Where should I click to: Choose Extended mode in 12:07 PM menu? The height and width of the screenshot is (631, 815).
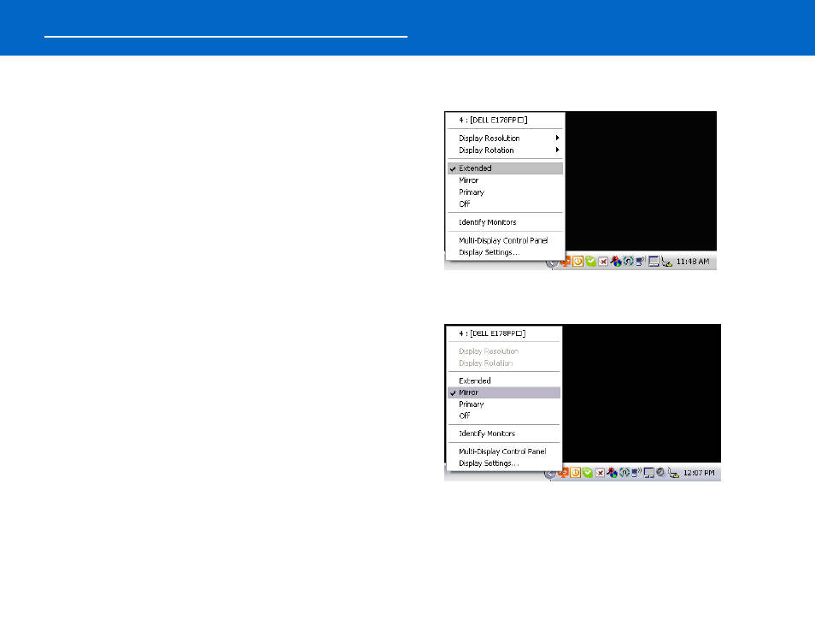click(x=504, y=380)
